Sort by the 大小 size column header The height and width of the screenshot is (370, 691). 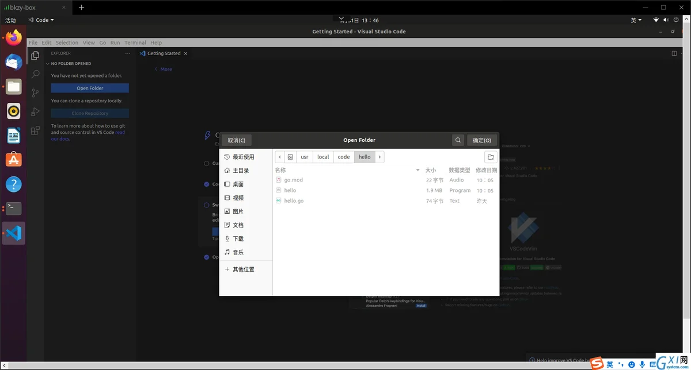(x=431, y=171)
